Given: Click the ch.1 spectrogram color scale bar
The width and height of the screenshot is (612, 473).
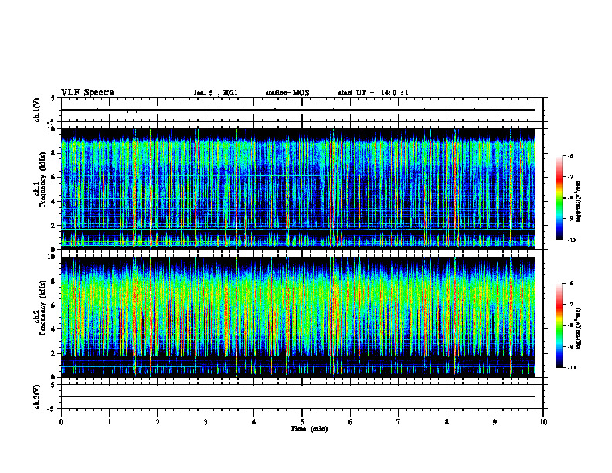Looking at the screenshot, I should pos(559,198).
